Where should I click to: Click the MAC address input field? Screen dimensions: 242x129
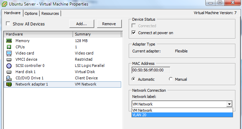click(151, 70)
